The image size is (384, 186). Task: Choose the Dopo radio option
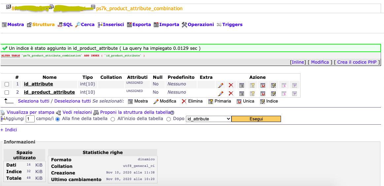[168, 119]
